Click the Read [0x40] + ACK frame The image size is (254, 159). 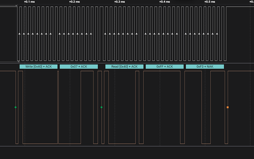point(124,67)
